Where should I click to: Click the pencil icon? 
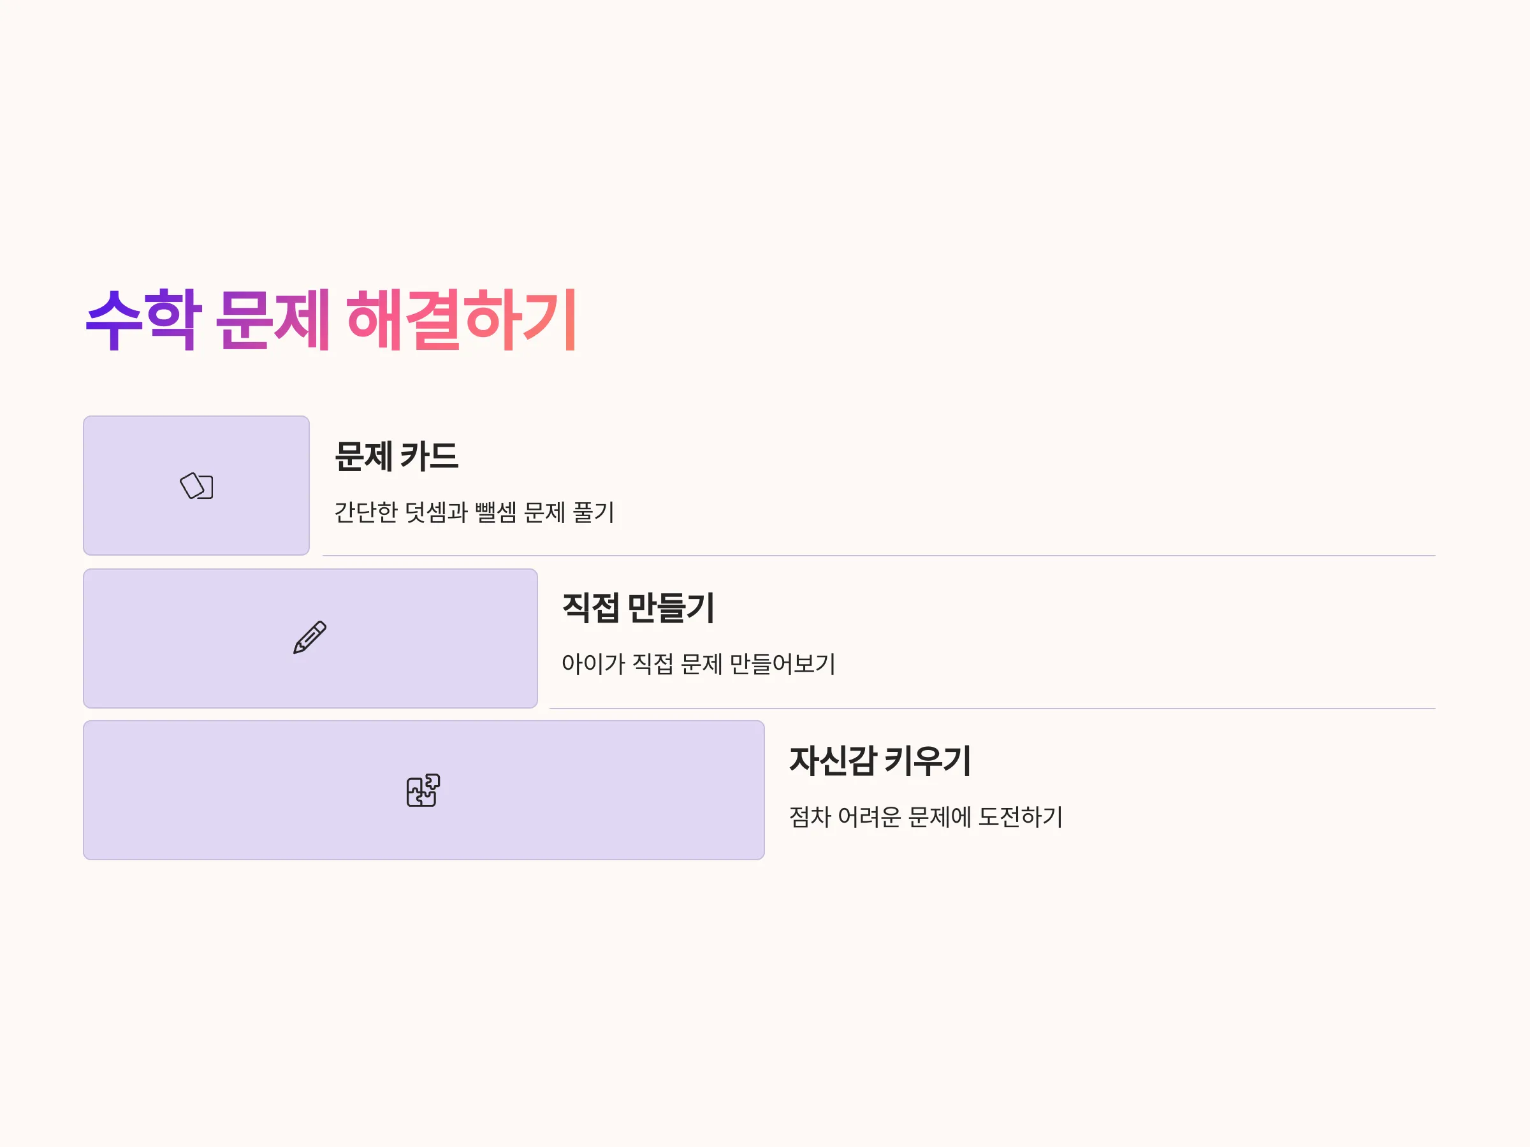[310, 637]
